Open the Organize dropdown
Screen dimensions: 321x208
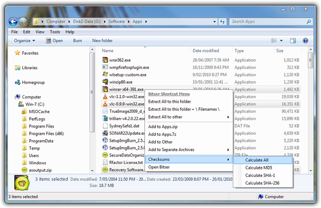coord(24,41)
